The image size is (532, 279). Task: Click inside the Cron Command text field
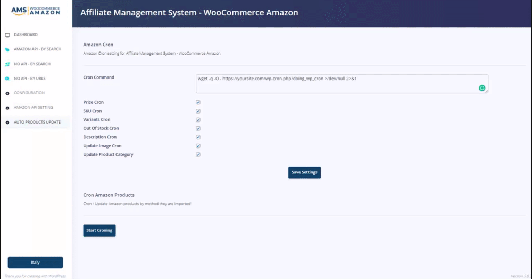[x=342, y=84]
